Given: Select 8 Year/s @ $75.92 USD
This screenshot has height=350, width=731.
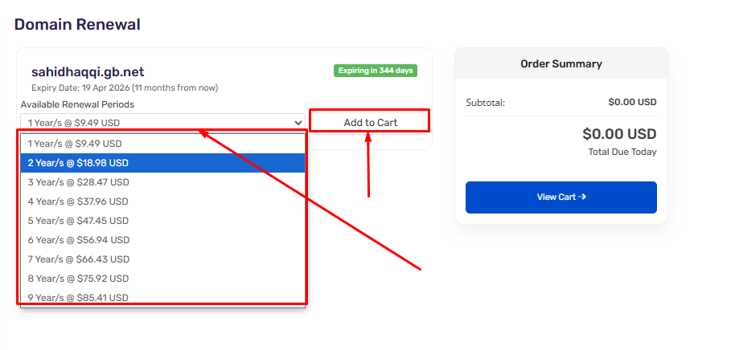Looking at the screenshot, I should point(162,279).
